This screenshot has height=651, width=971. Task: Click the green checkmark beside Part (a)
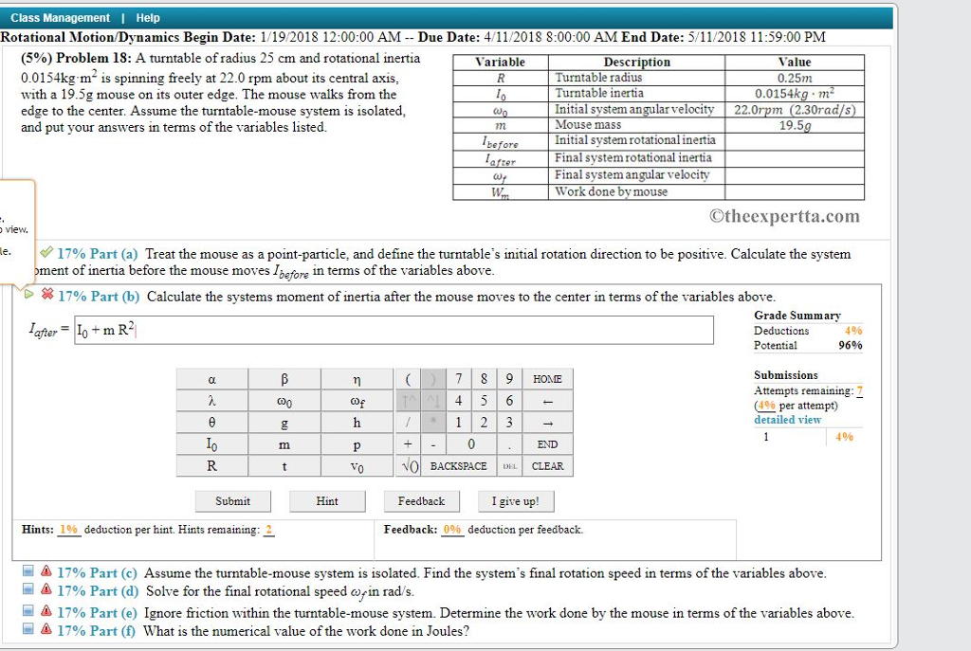click(x=46, y=253)
